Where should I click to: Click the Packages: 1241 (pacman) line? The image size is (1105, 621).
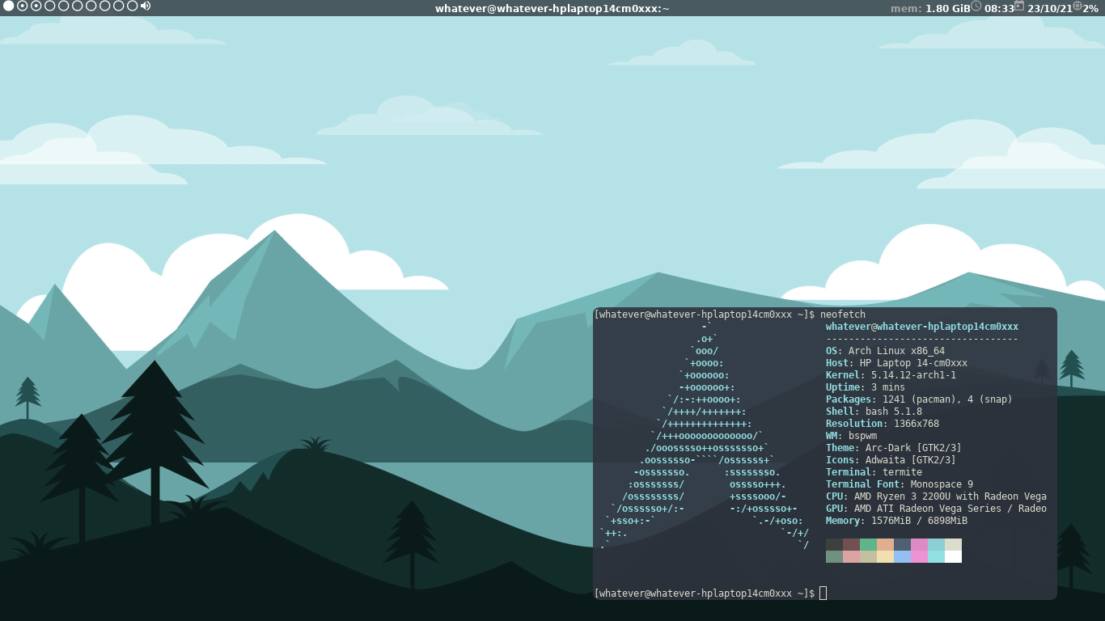click(919, 399)
